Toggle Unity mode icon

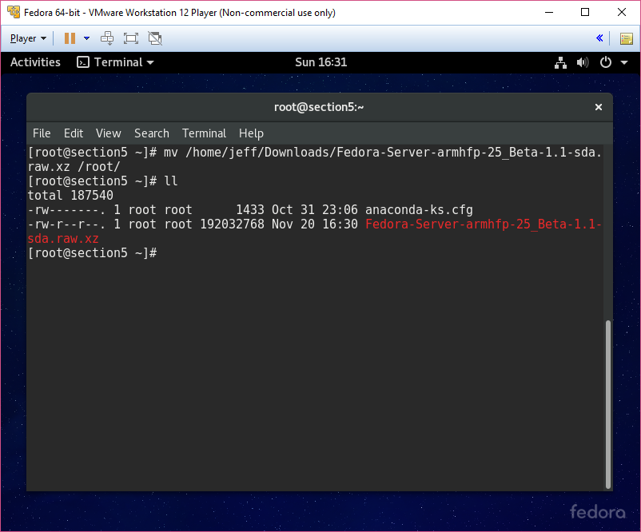pos(155,38)
